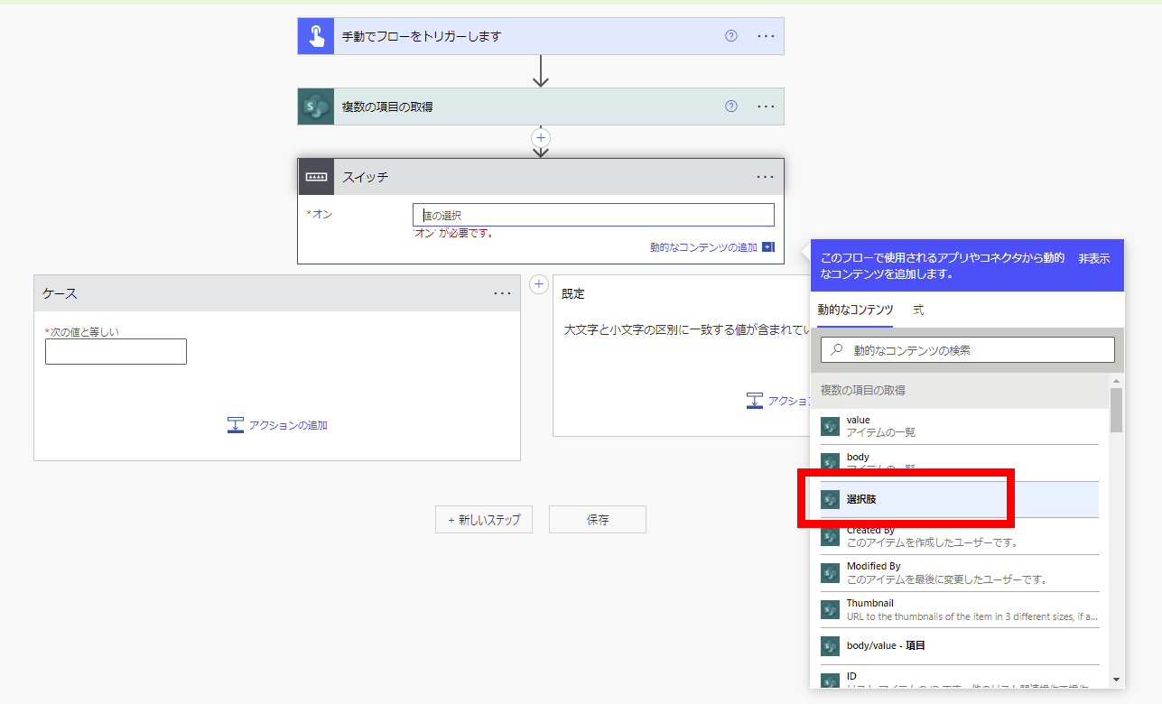This screenshot has height=704, width=1162.
Task: Click the ? icon on 複数の項目の取得
Action: [x=730, y=106]
